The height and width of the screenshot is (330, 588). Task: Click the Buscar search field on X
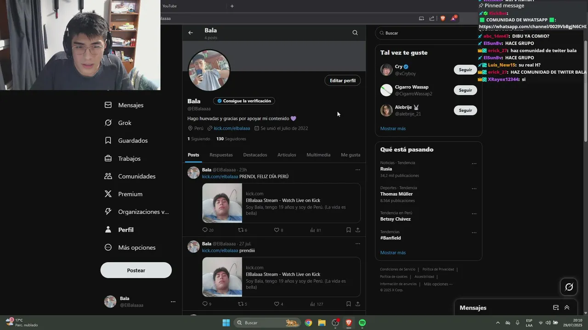(429, 33)
